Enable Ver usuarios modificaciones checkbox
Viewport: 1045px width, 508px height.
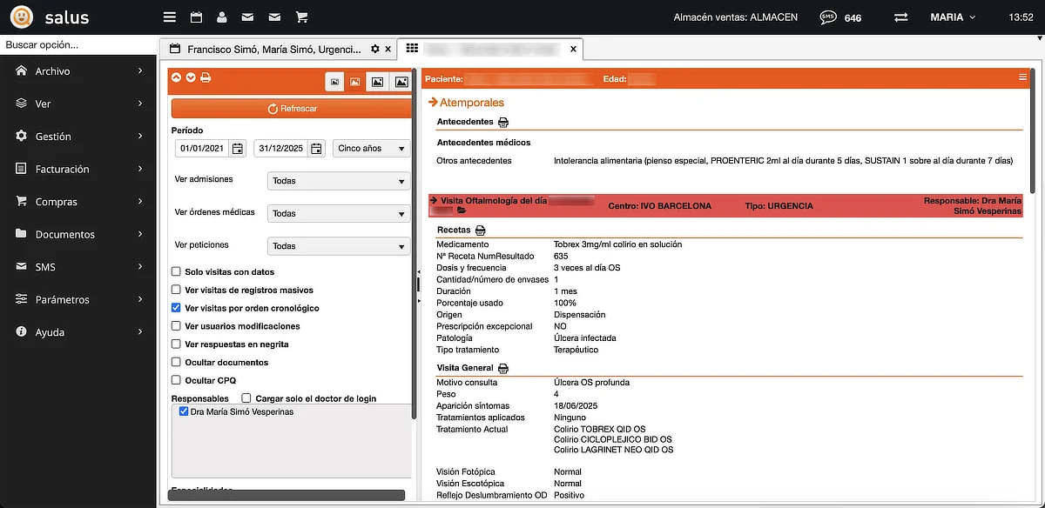(177, 327)
